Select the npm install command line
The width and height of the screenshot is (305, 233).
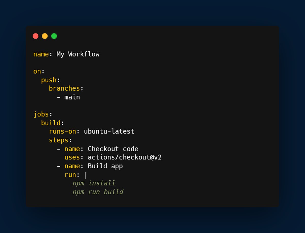94,183
